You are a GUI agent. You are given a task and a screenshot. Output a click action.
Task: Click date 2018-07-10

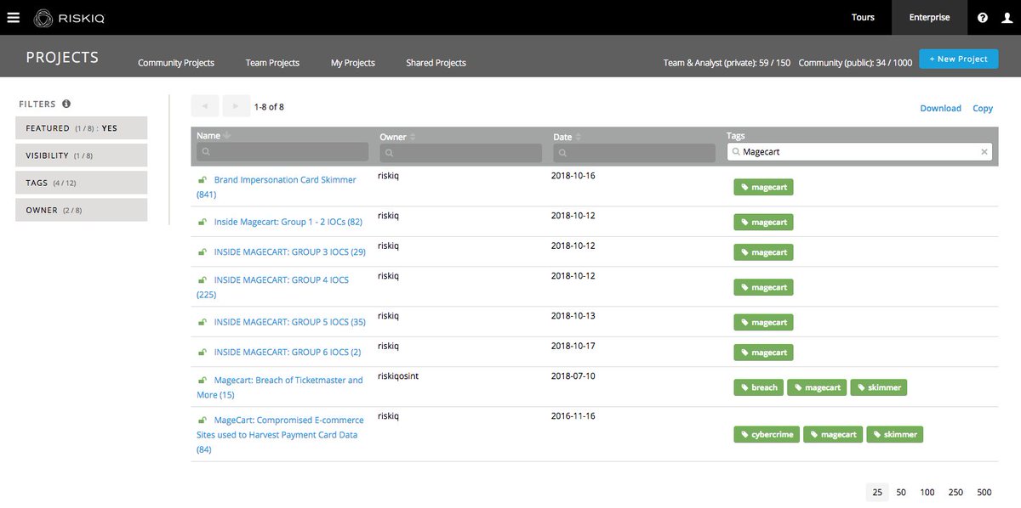(x=573, y=375)
